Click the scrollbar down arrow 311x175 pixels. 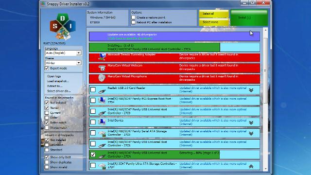[265, 169]
